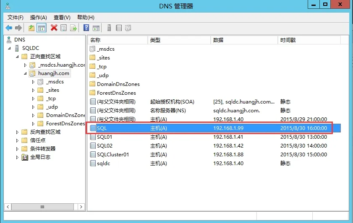
Task: Click the SQLCluster01 record icon
Action: [x=92, y=154]
